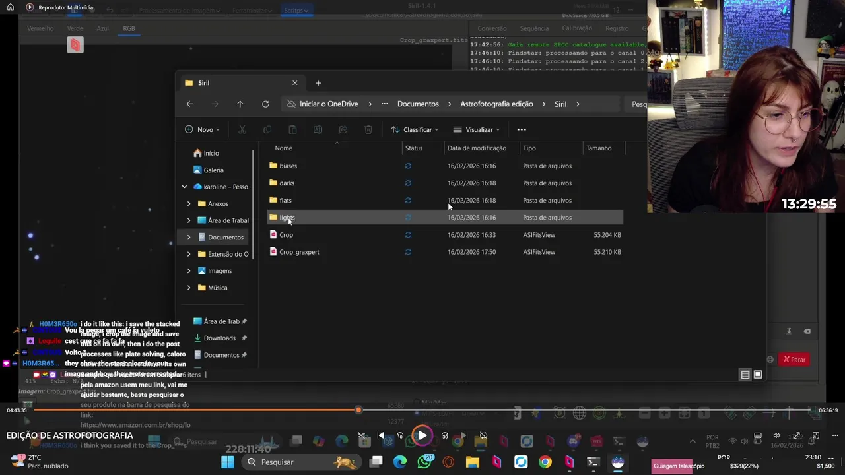Viewport: 845px width, 475px height.
Task: Sort by Data de modificação column
Action: 477,148
